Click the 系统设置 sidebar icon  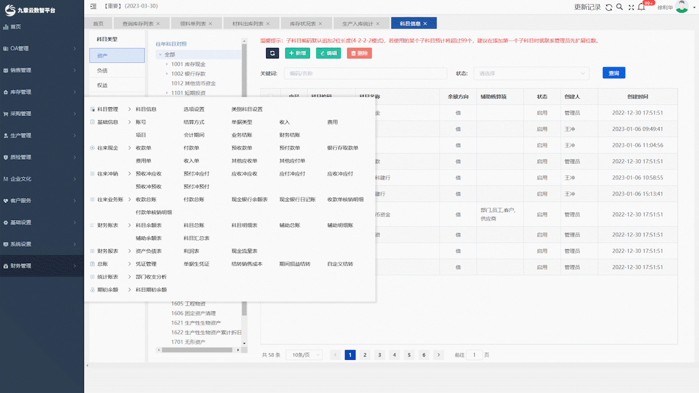6,244
